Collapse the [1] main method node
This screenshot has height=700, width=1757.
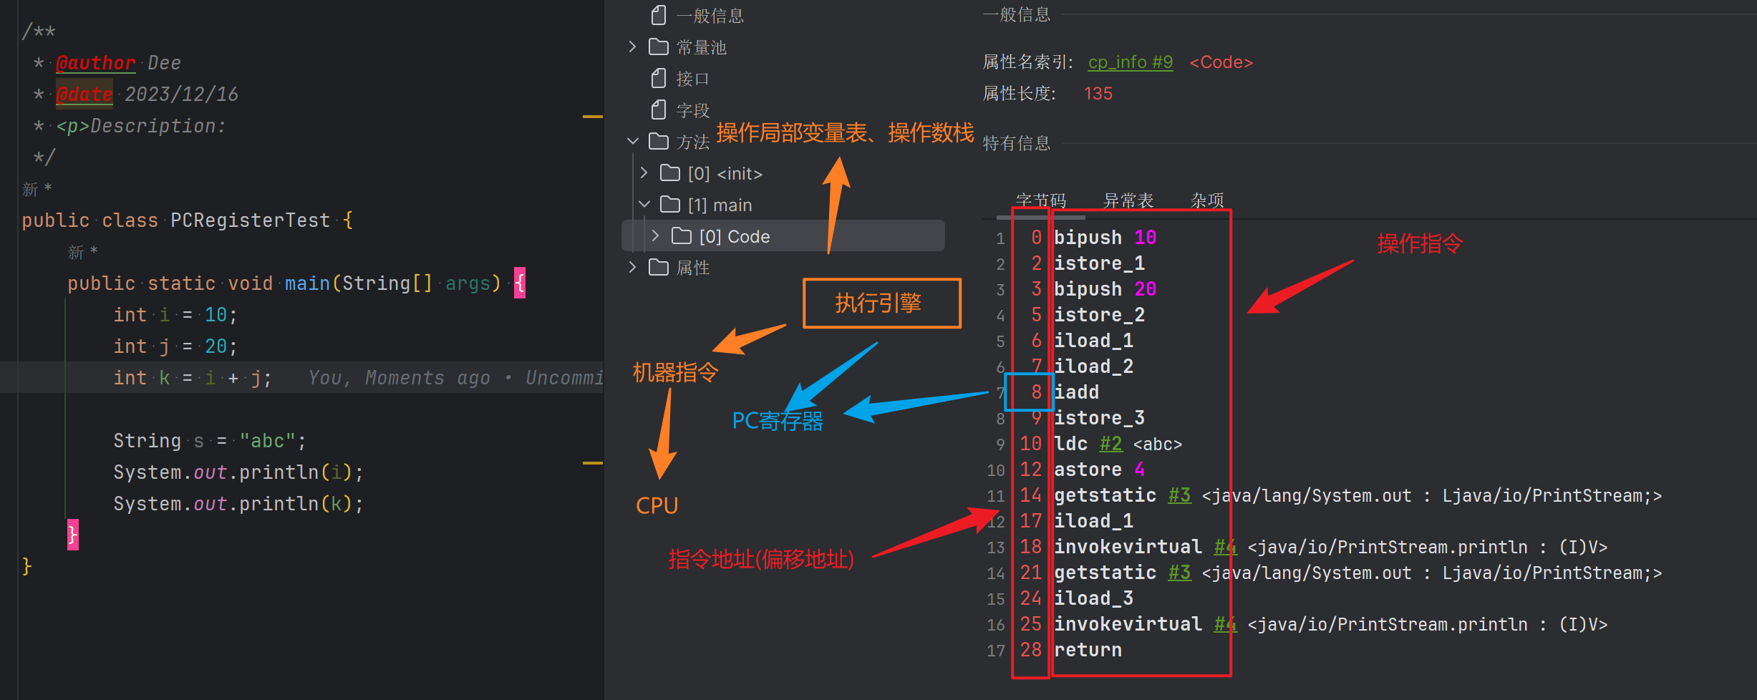pyautogui.click(x=644, y=205)
